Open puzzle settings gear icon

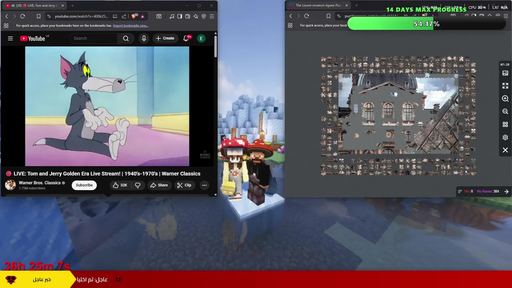click(505, 137)
